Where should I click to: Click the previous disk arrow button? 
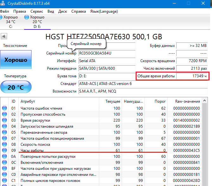[x=4, y=36]
